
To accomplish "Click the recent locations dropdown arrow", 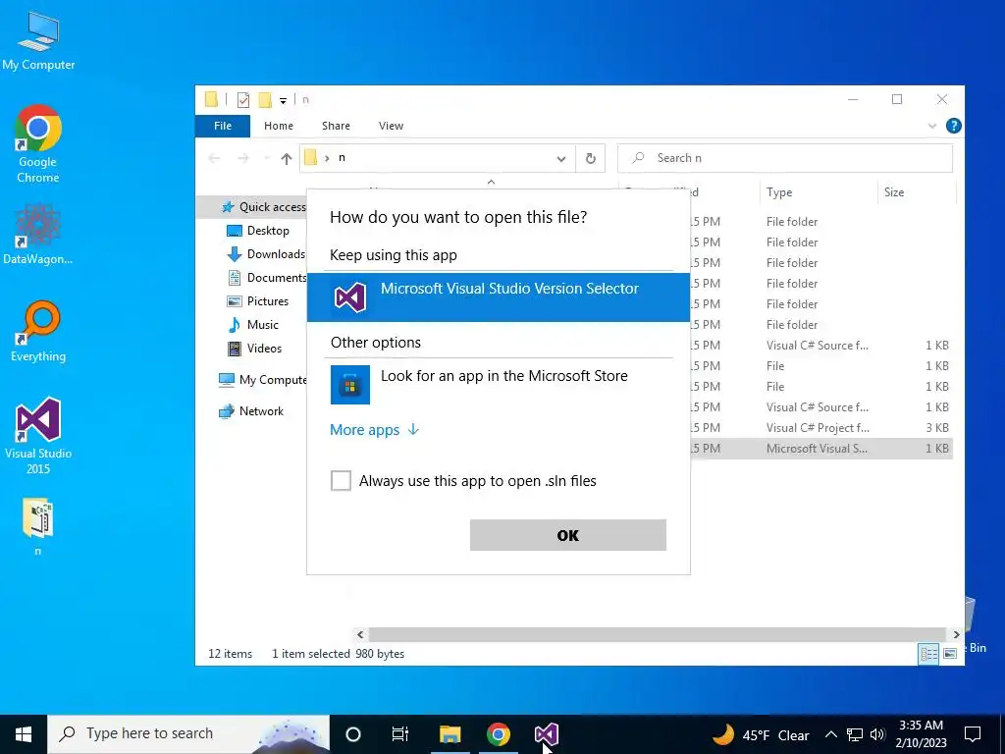I will click(266, 158).
